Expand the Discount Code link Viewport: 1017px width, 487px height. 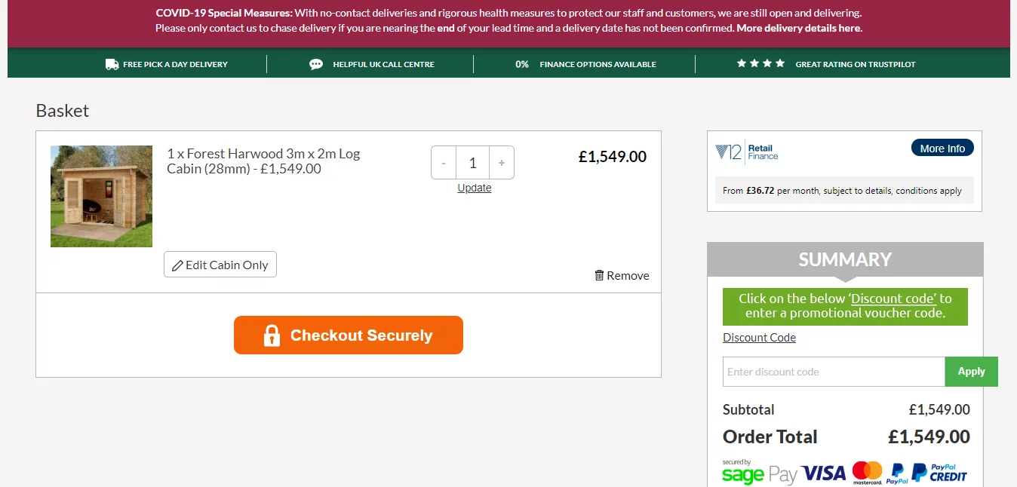(759, 338)
